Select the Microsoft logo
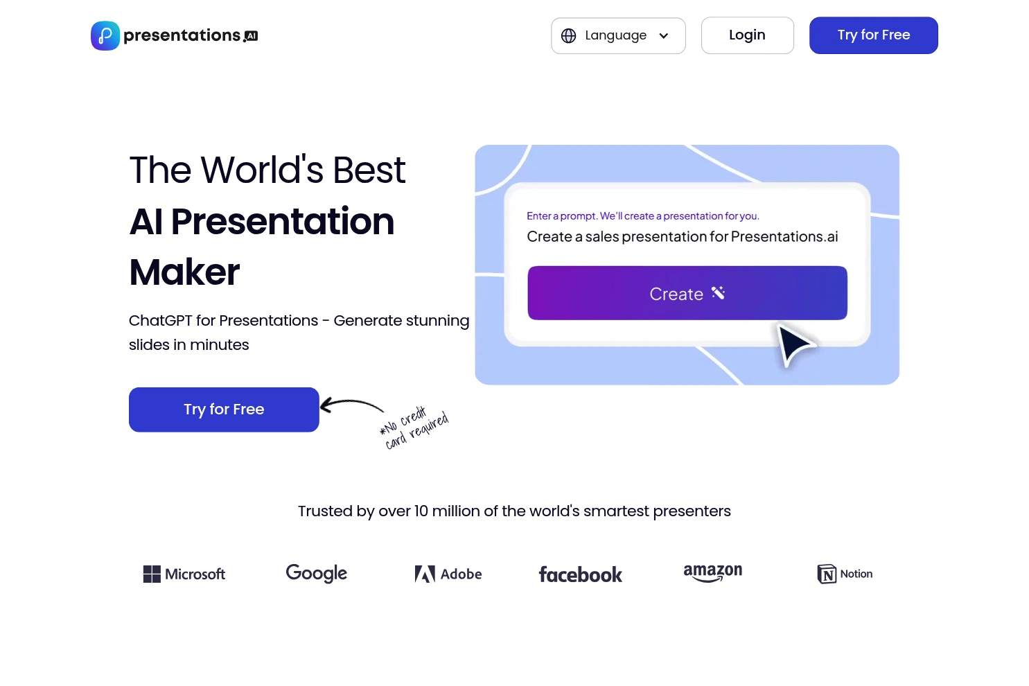1029x686 pixels. [184, 574]
